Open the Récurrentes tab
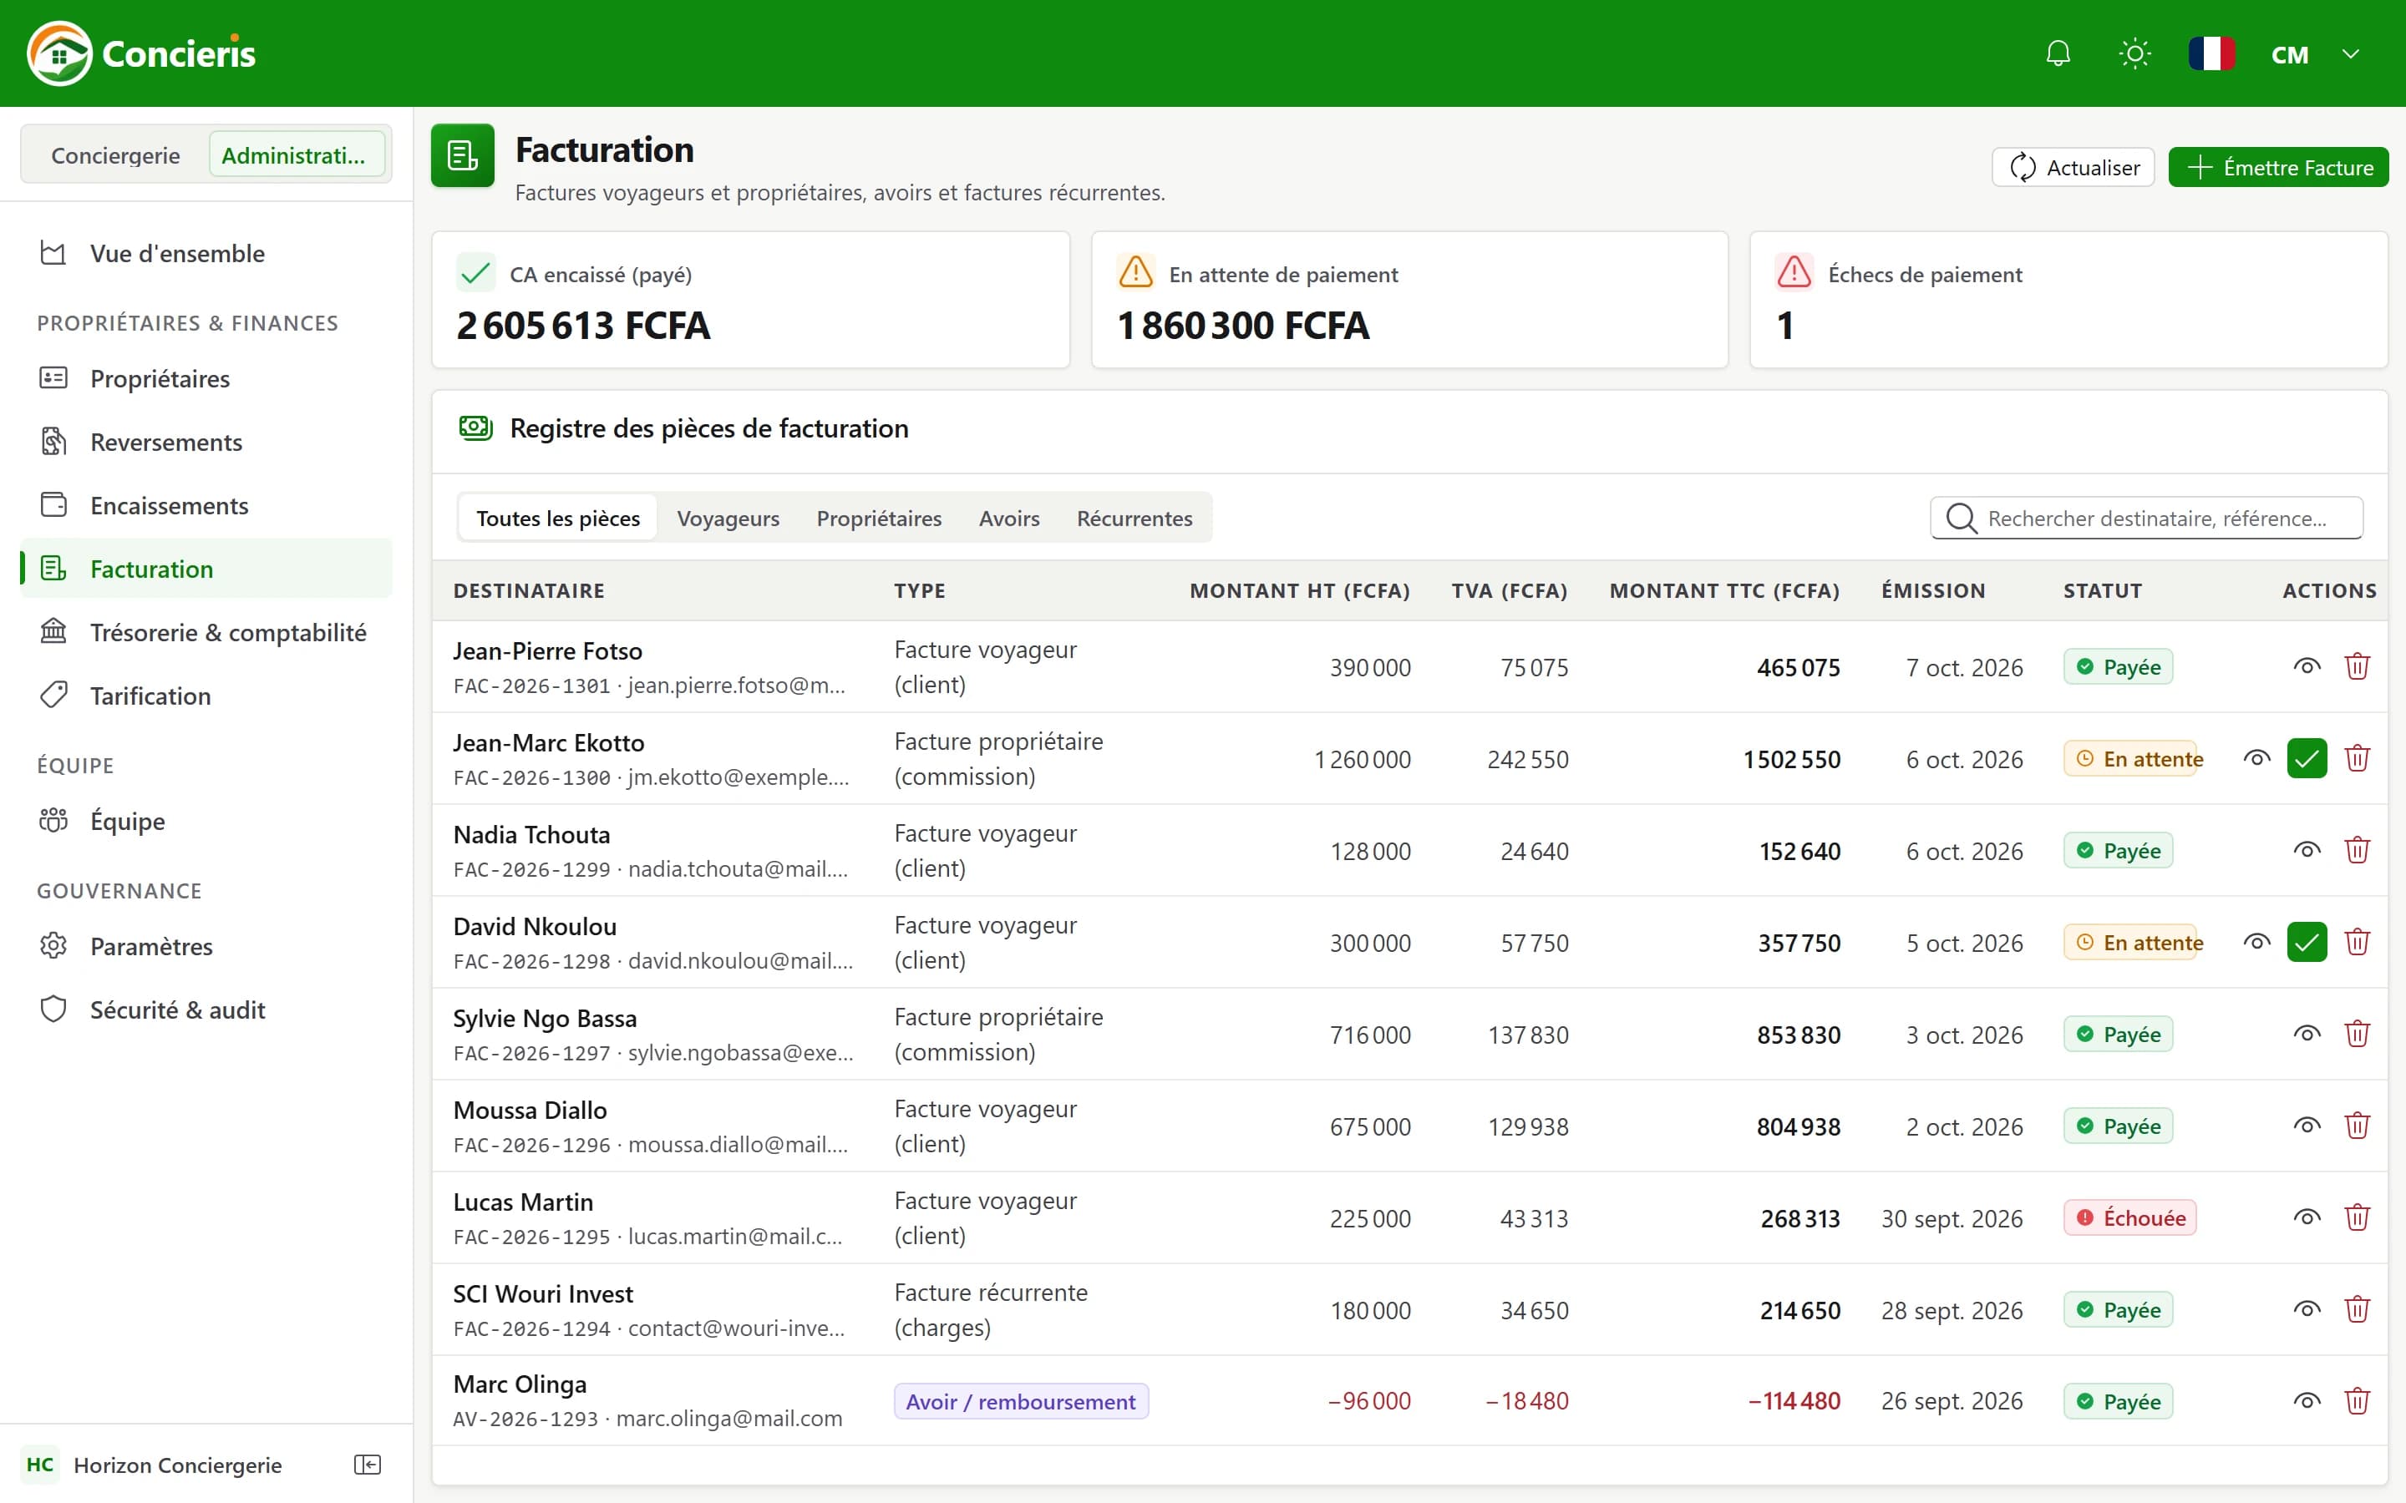Viewport: 2406px width, 1503px height. 1134,518
